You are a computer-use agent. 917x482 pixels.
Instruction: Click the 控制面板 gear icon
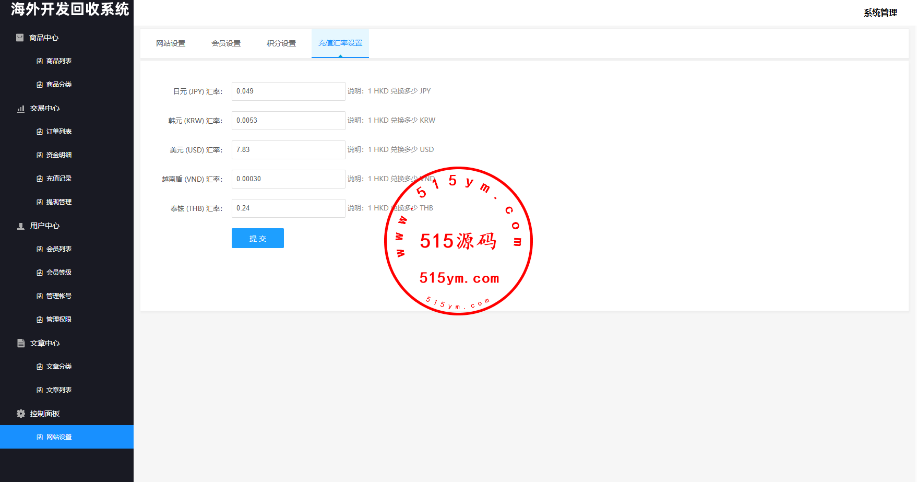click(x=21, y=414)
